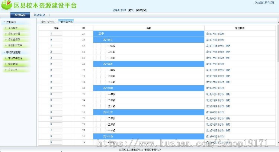Viewport: 279px width, 152px height.
Task: Click the scrollbar up arrow at top right
Action: tap(278, 22)
